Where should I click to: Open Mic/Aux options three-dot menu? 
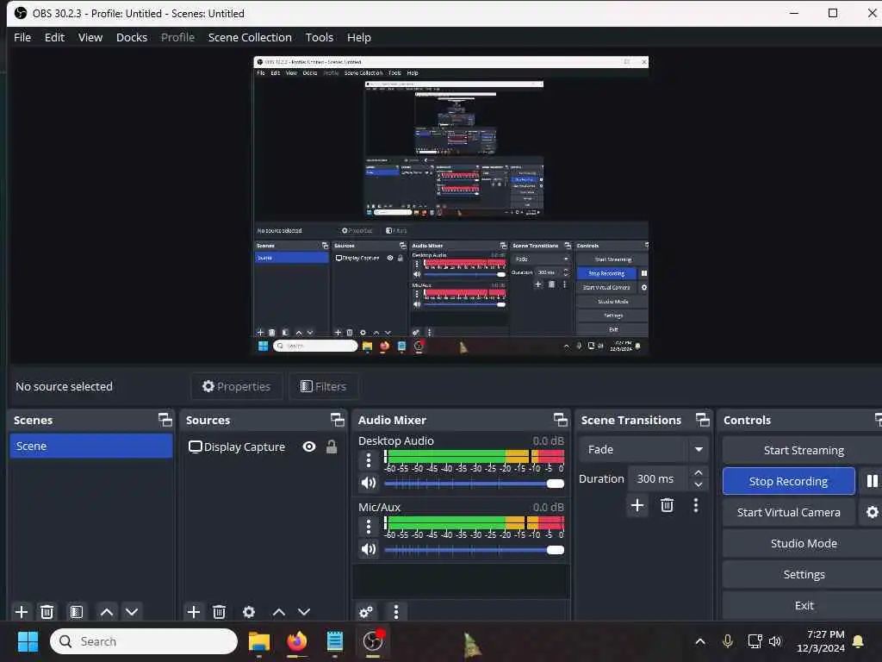click(369, 527)
